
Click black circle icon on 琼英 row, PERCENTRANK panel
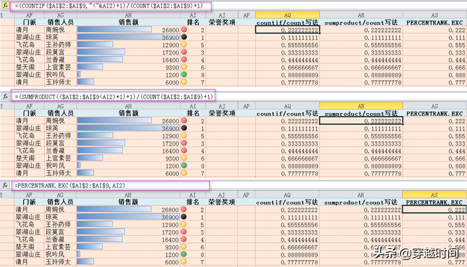click(x=184, y=217)
